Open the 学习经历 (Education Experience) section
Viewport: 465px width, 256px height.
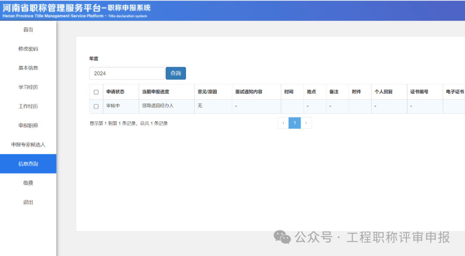click(x=28, y=87)
